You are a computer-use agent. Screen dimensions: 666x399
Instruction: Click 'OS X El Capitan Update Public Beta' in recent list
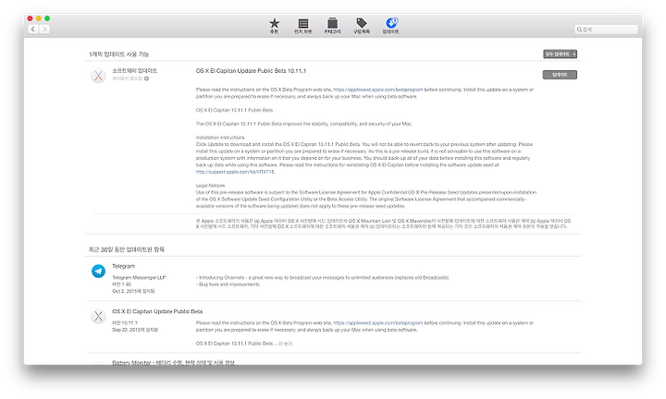pyautogui.click(x=157, y=311)
